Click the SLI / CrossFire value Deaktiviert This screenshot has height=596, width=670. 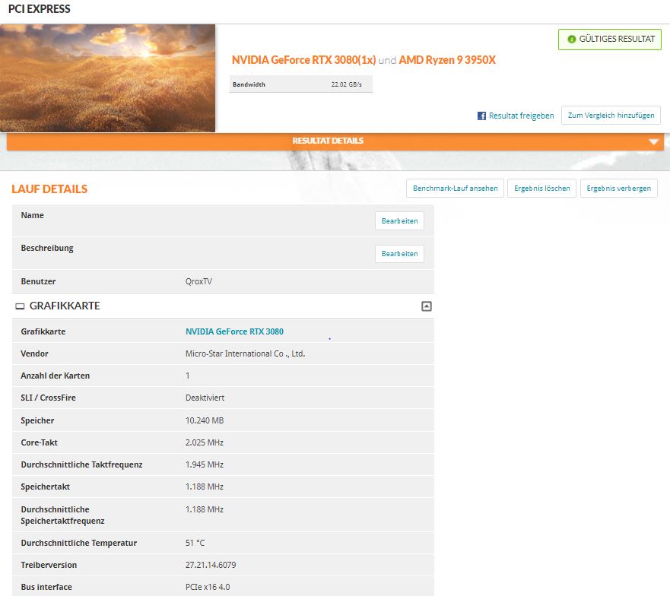205,398
